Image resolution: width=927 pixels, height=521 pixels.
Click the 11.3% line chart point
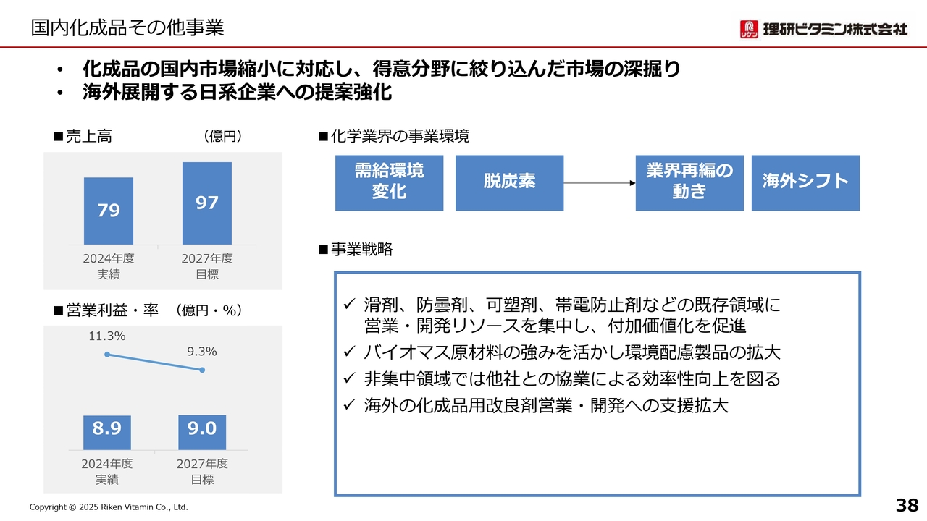point(107,355)
